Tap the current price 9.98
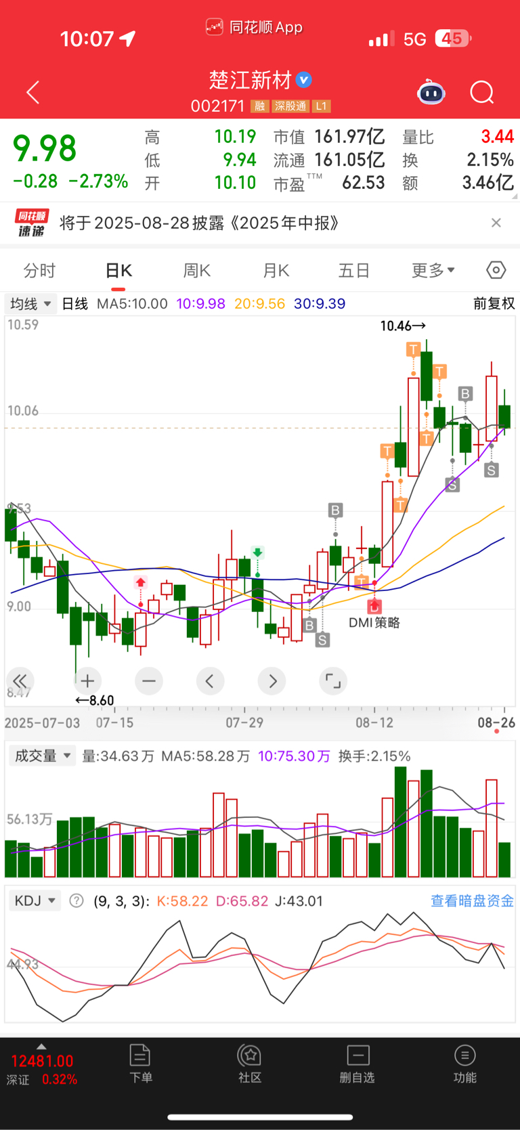The image size is (520, 1130). click(x=45, y=149)
